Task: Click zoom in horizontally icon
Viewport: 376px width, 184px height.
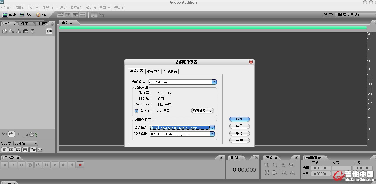Action: point(267,165)
